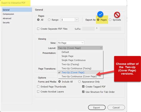Image resolution: width=141 pixels, height=112 pixels.
Task: Select Appearance Only radio button
Action: tap(79, 82)
